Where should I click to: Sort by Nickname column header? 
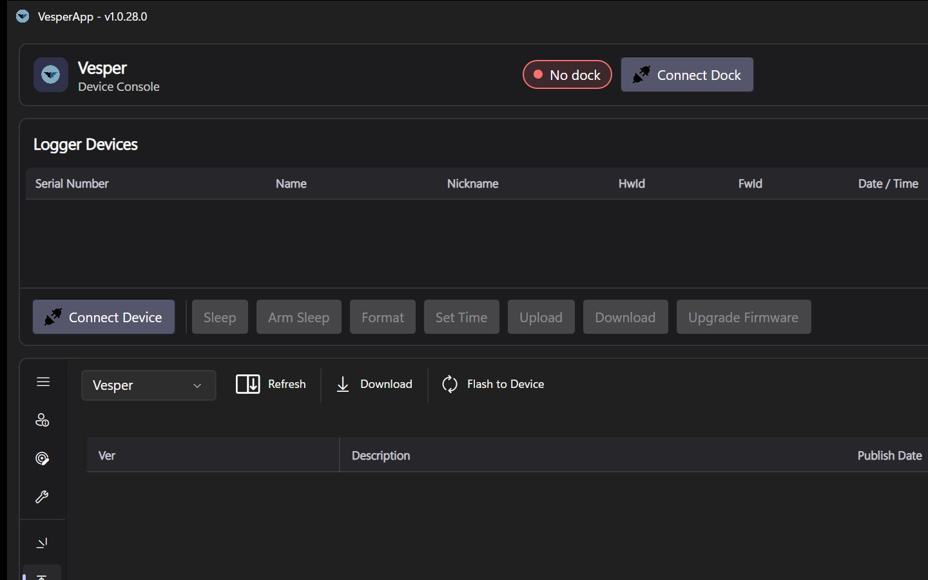point(473,184)
